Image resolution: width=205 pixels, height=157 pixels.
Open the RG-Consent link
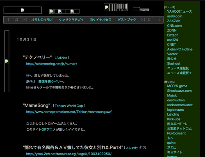tap(176, 133)
